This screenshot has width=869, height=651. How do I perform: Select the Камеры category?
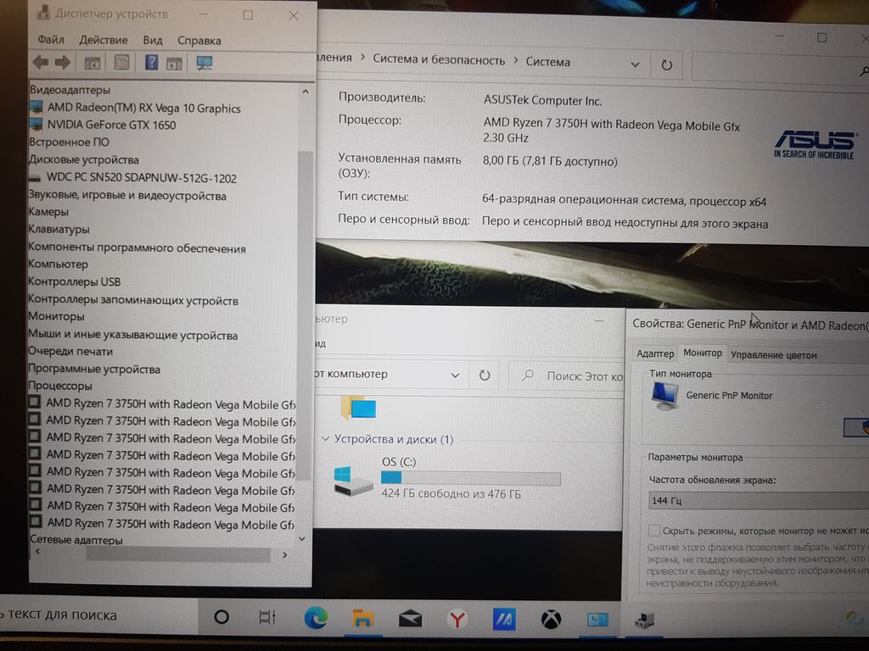48,211
